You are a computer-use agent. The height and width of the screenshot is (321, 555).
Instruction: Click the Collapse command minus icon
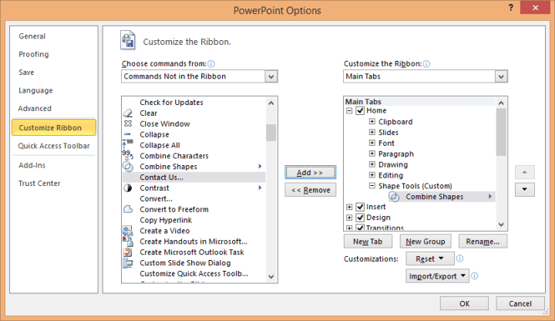pyautogui.click(x=127, y=134)
